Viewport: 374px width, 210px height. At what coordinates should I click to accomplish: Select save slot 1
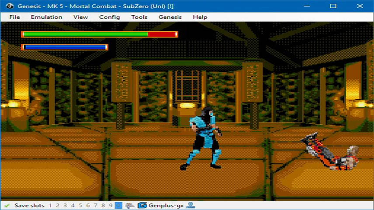pos(50,206)
